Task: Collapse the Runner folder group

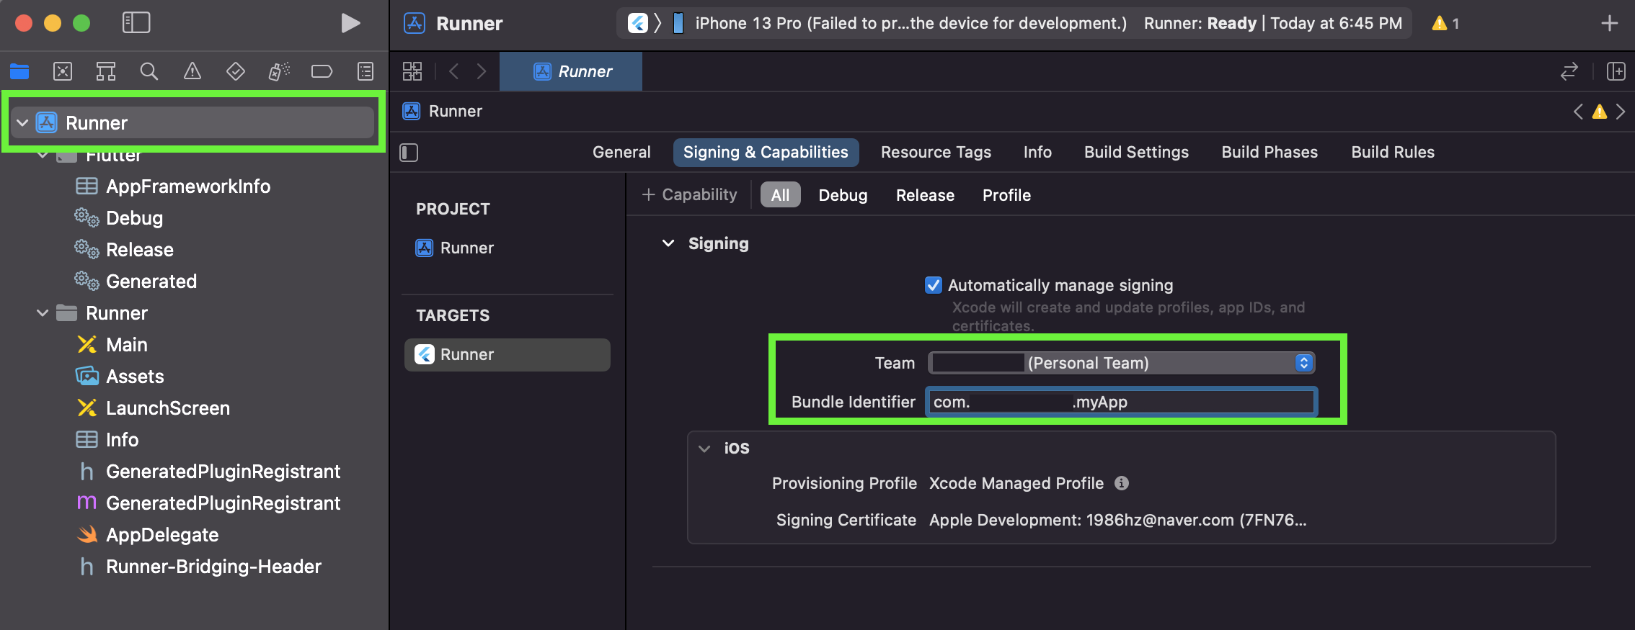Action: click(43, 313)
